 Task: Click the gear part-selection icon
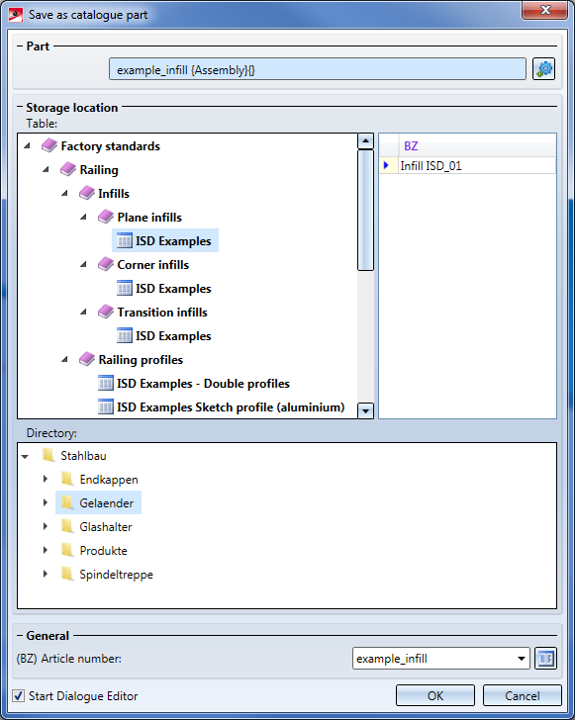543,69
